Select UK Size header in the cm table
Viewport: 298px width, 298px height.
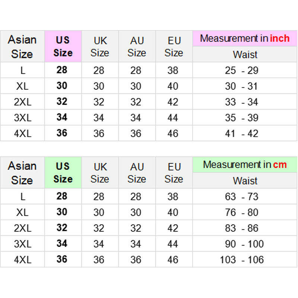pyautogui.click(x=99, y=172)
